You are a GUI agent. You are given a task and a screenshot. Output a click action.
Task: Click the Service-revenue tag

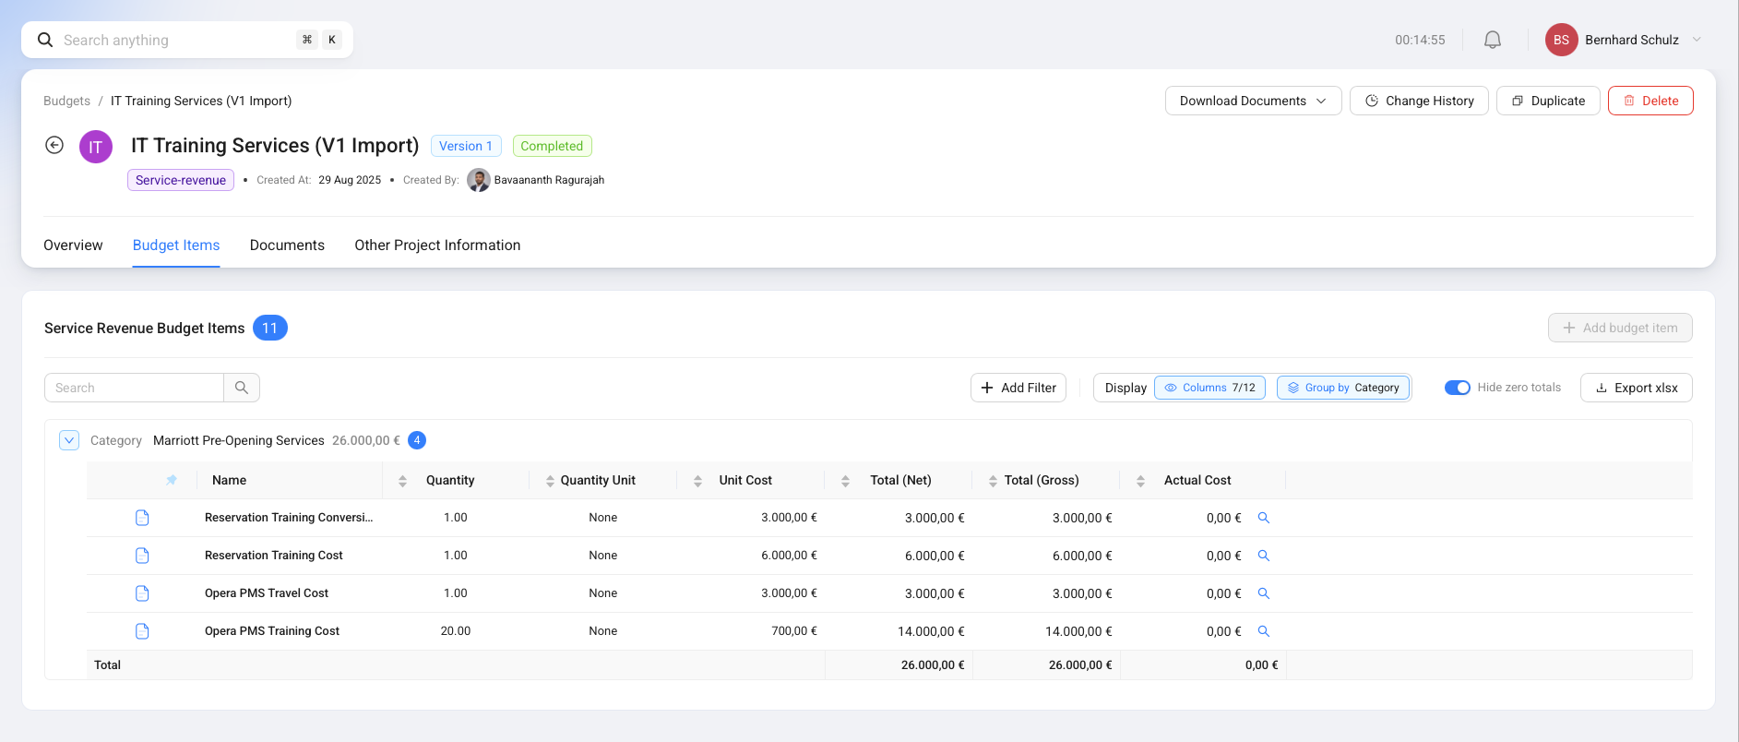(x=181, y=180)
